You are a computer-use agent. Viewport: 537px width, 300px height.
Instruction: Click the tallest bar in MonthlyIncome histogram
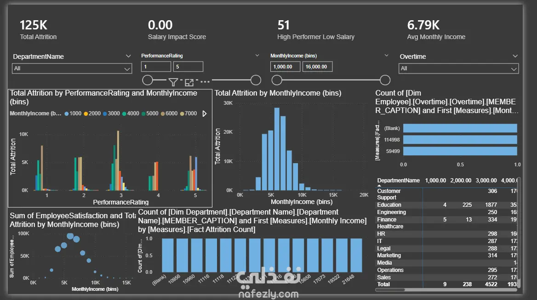pos(277,149)
